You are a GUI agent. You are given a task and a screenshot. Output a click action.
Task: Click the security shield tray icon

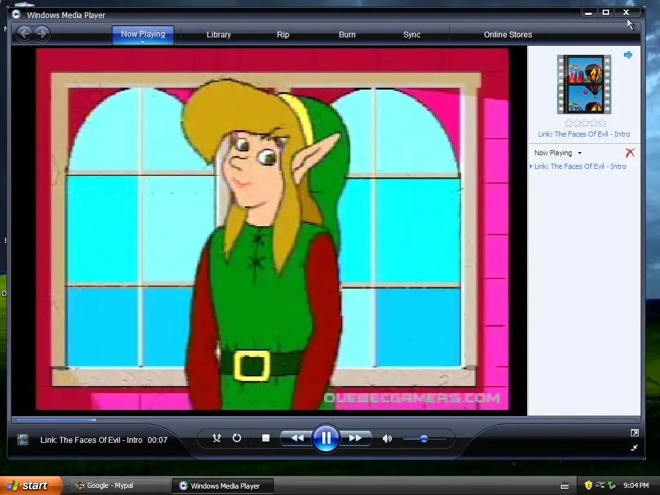[588, 486]
